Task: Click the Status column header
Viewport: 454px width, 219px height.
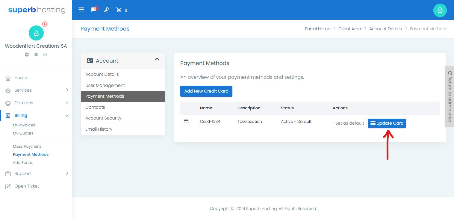Action: (287, 108)
